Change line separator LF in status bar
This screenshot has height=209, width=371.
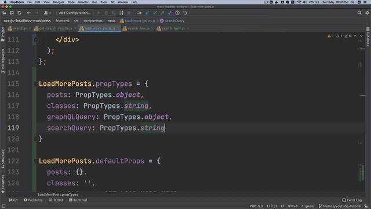pyautogui.click(x=282, y=206)
